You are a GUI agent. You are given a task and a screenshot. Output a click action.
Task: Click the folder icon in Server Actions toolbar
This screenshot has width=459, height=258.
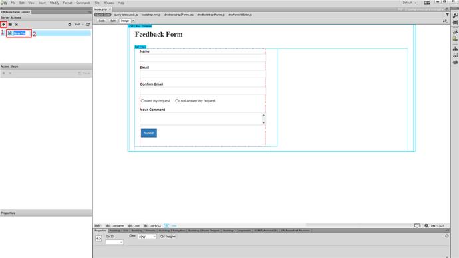(10, 25)
